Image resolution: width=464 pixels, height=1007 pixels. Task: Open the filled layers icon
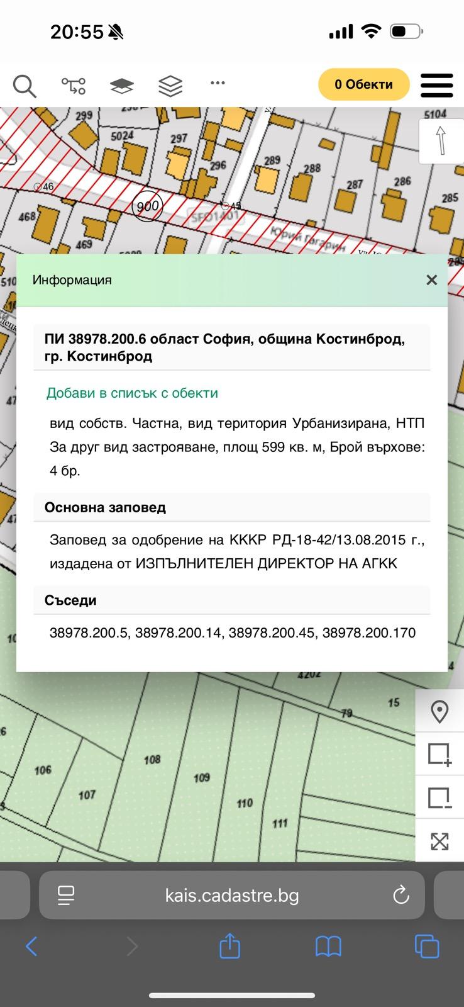pyautogui.click(x=122, y=86)
